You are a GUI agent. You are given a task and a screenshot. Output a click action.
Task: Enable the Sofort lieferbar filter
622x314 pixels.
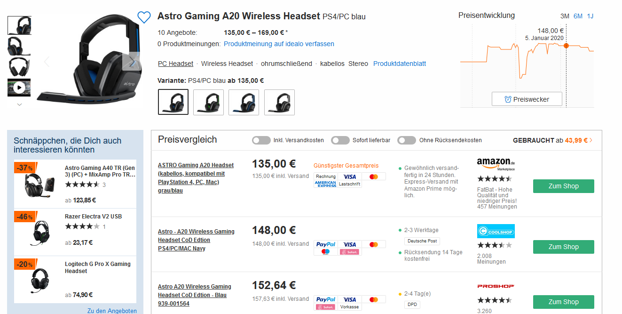(x=340, y=140)
